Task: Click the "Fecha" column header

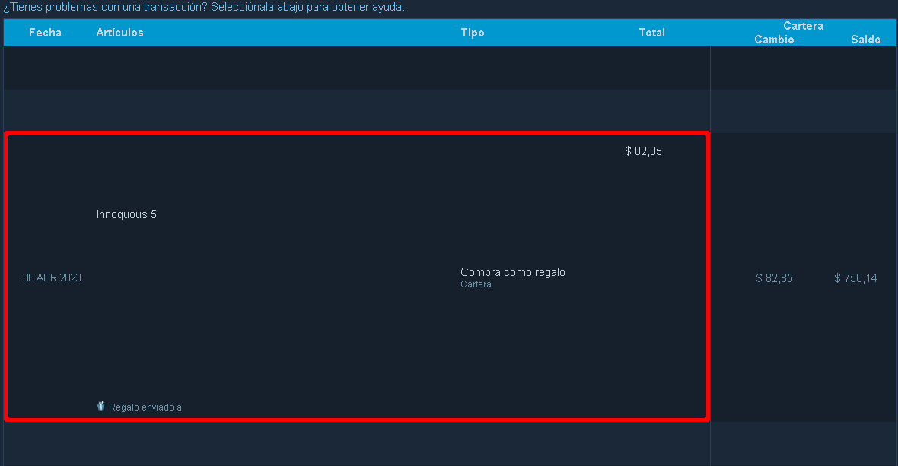Action: 45,33
